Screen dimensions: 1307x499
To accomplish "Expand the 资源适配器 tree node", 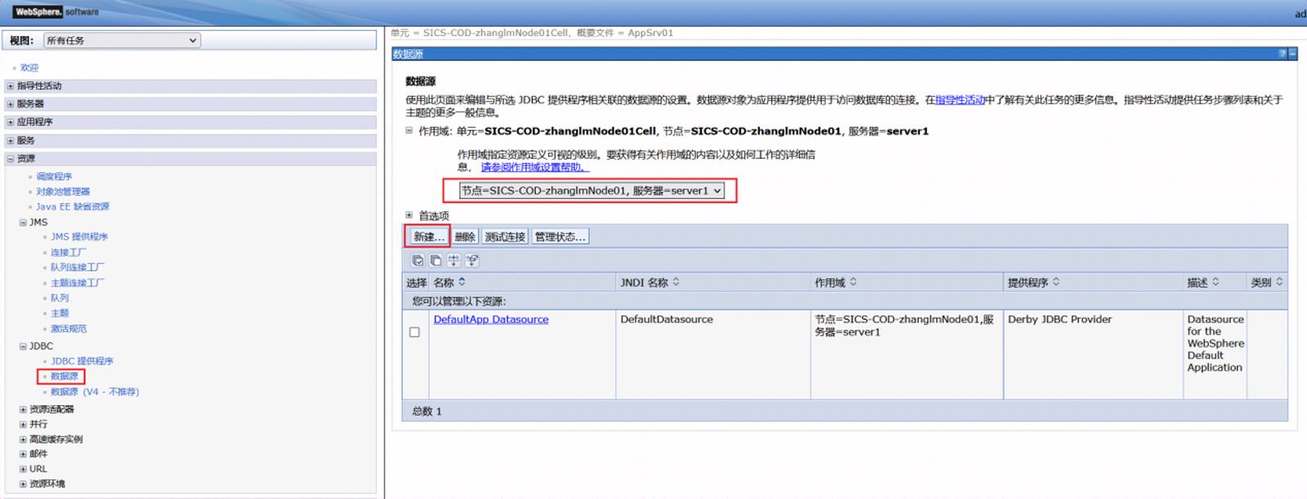I will point(23,409).
